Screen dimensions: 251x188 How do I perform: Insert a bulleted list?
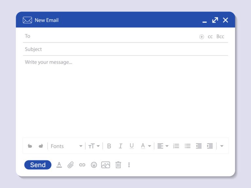pos(188,146)
